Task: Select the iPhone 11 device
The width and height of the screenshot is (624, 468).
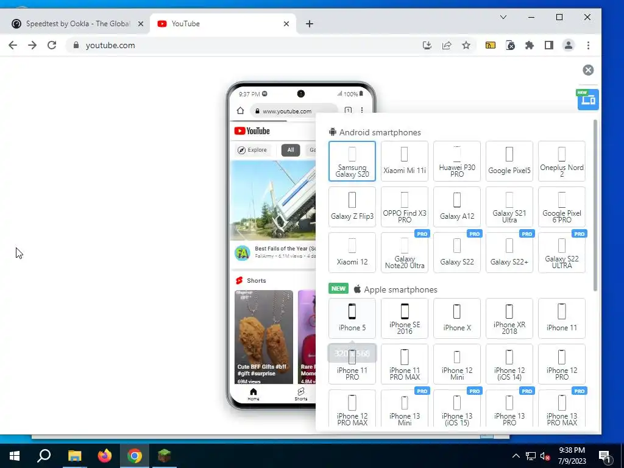Action: point(561,318)
